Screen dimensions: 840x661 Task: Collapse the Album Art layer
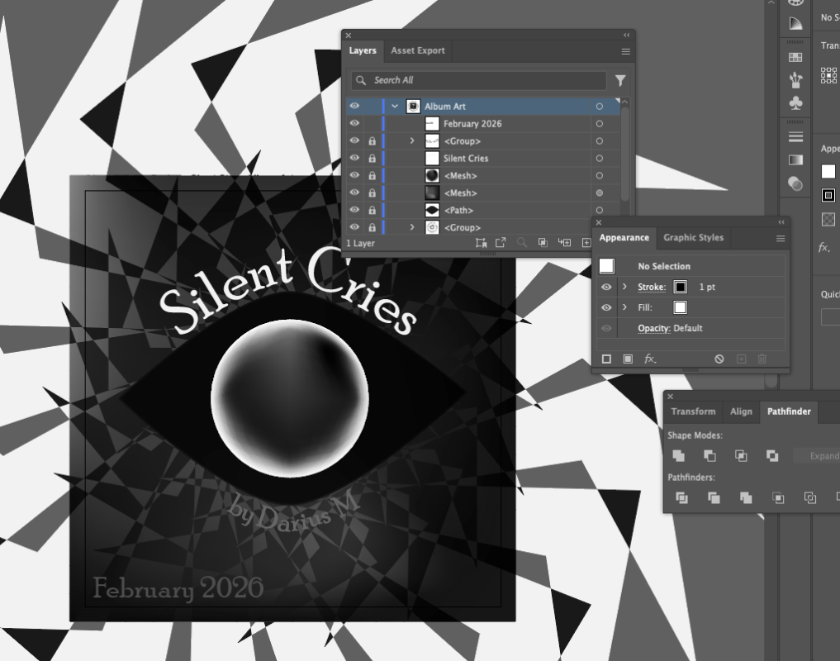395,106
